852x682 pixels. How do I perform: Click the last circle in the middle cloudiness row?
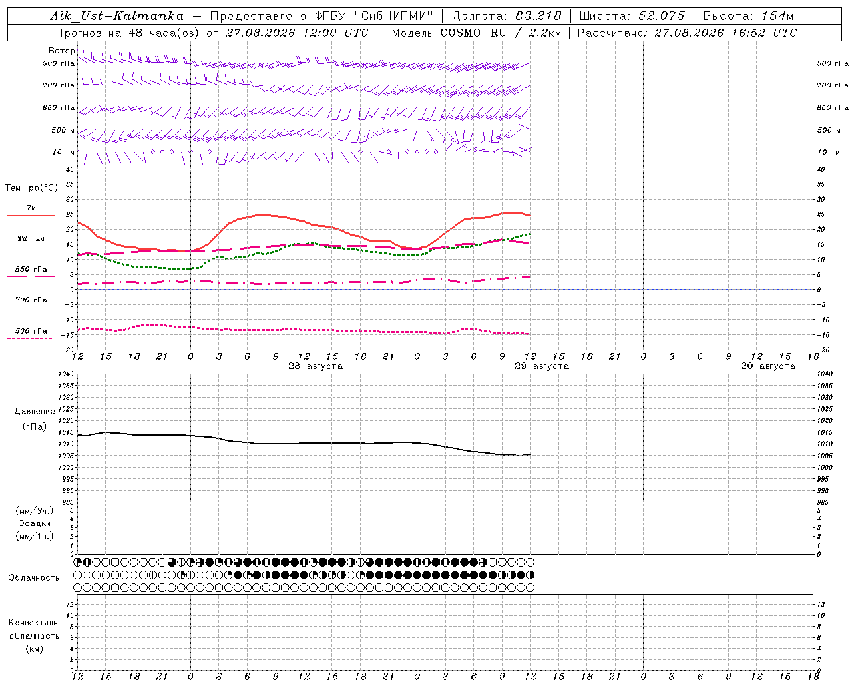pos(531,575)
